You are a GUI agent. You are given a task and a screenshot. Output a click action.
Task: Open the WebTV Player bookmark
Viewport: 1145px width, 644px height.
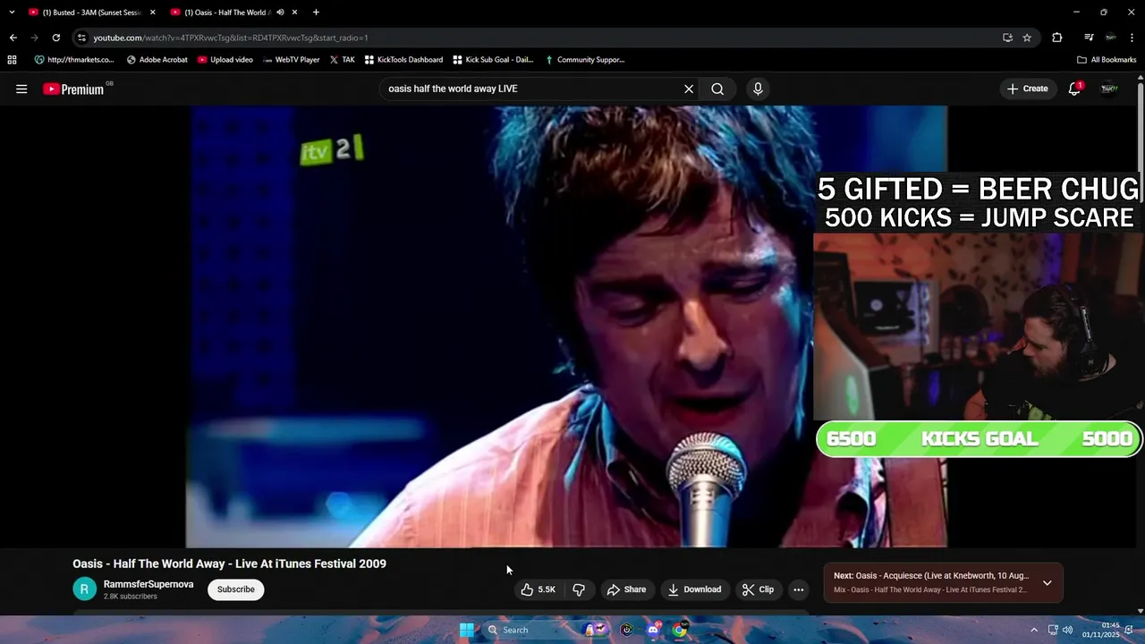tap(292, 60)
